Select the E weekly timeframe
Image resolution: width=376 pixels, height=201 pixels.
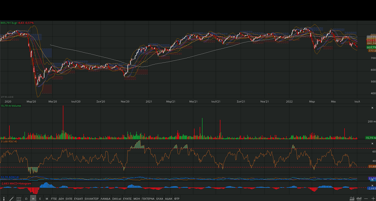pos(40,199)
